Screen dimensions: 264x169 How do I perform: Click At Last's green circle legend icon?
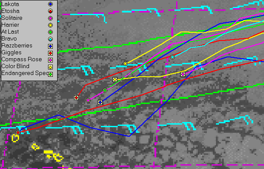coord(50,32)
